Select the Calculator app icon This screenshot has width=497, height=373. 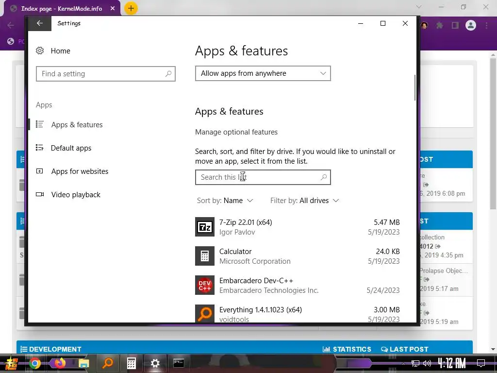click(205, 256)
